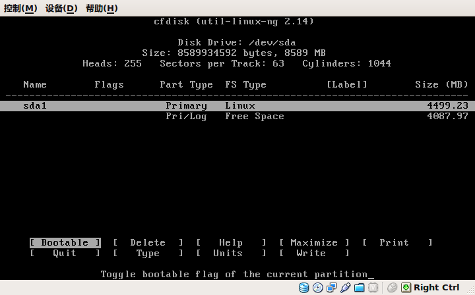Click the [Label] column header
The height and width of the screenshot is (295, 475).
tap(346, 85)
